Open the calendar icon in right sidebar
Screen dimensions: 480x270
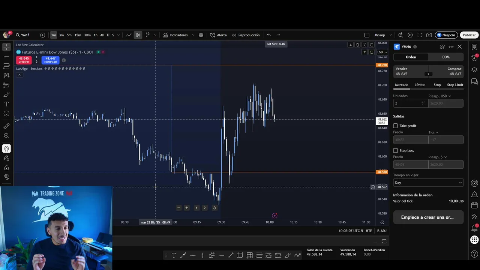pyautogui.click(x=474, y=205)
